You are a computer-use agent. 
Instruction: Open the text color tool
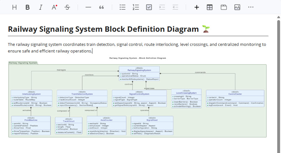54,7
